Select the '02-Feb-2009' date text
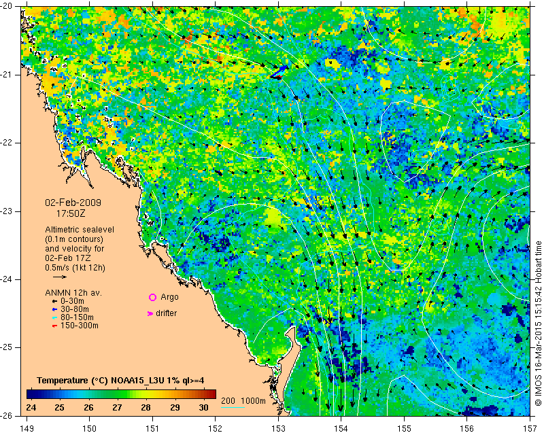The height and width of the screenshot is (435, 544). pos(73,203)
